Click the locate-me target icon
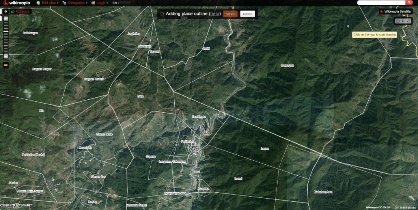This screenshot has height=210, width=418. click(x=6, y=11)
